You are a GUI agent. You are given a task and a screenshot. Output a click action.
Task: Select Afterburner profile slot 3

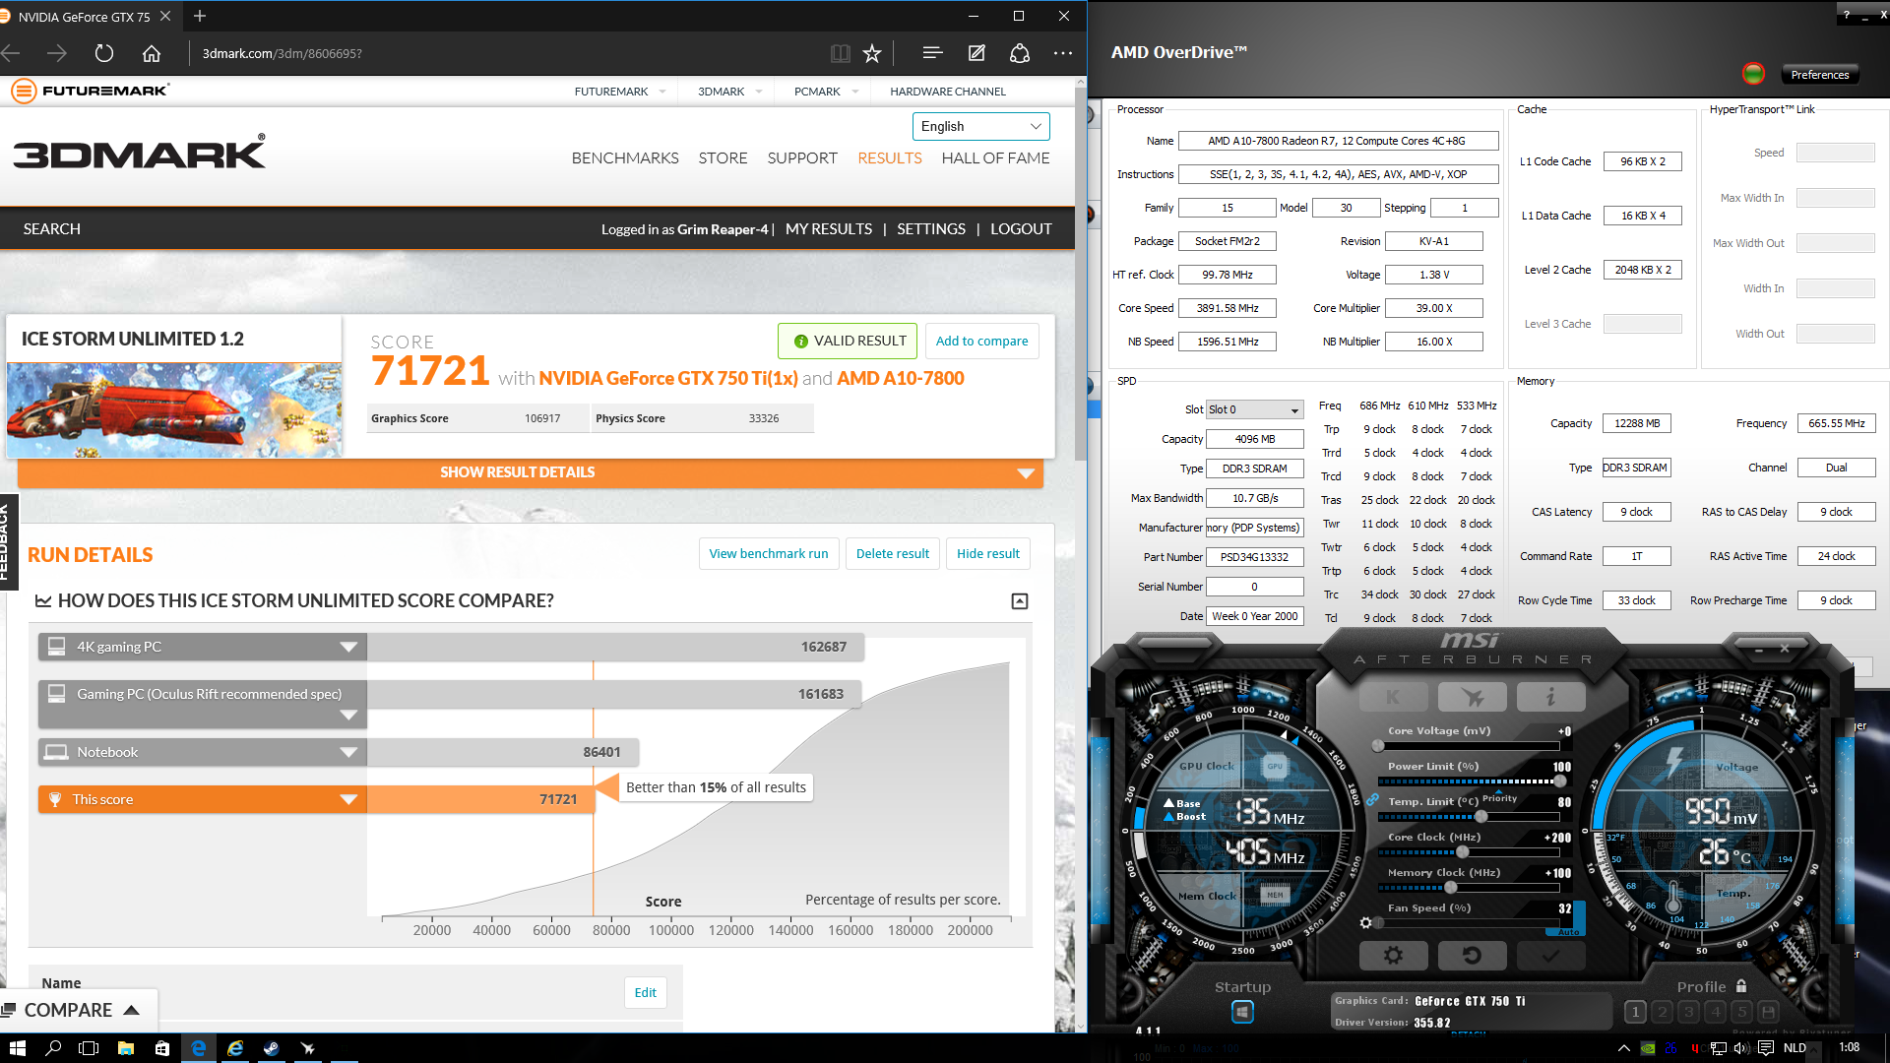pyautogui.click(x=1688, y=1011)
